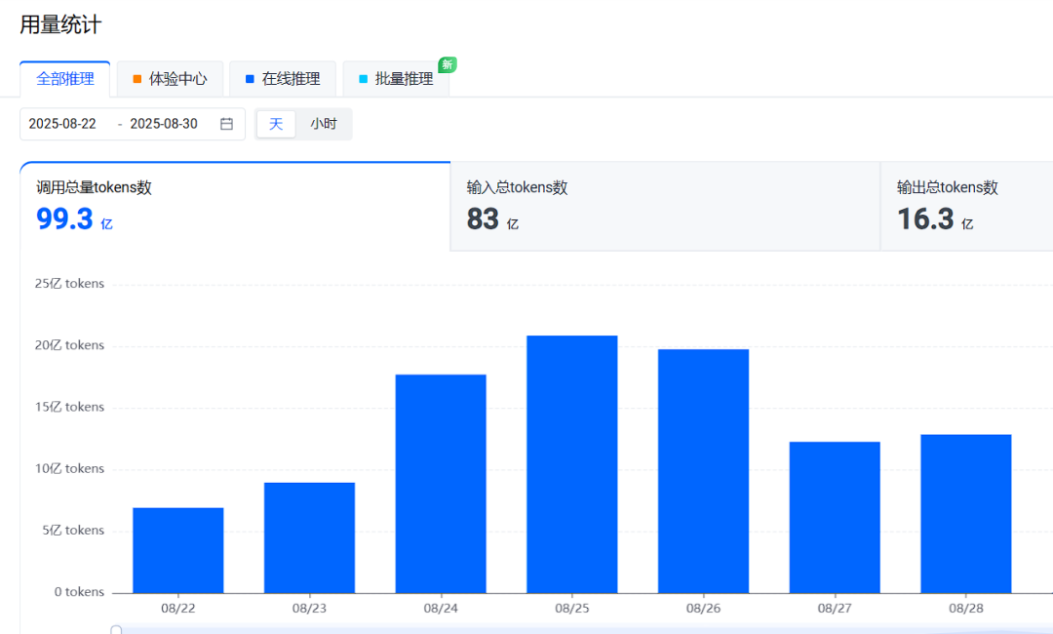Click the start date 2025-08-22 field
Viewport: 1053px width, 634px height.
tap(63, 124)
